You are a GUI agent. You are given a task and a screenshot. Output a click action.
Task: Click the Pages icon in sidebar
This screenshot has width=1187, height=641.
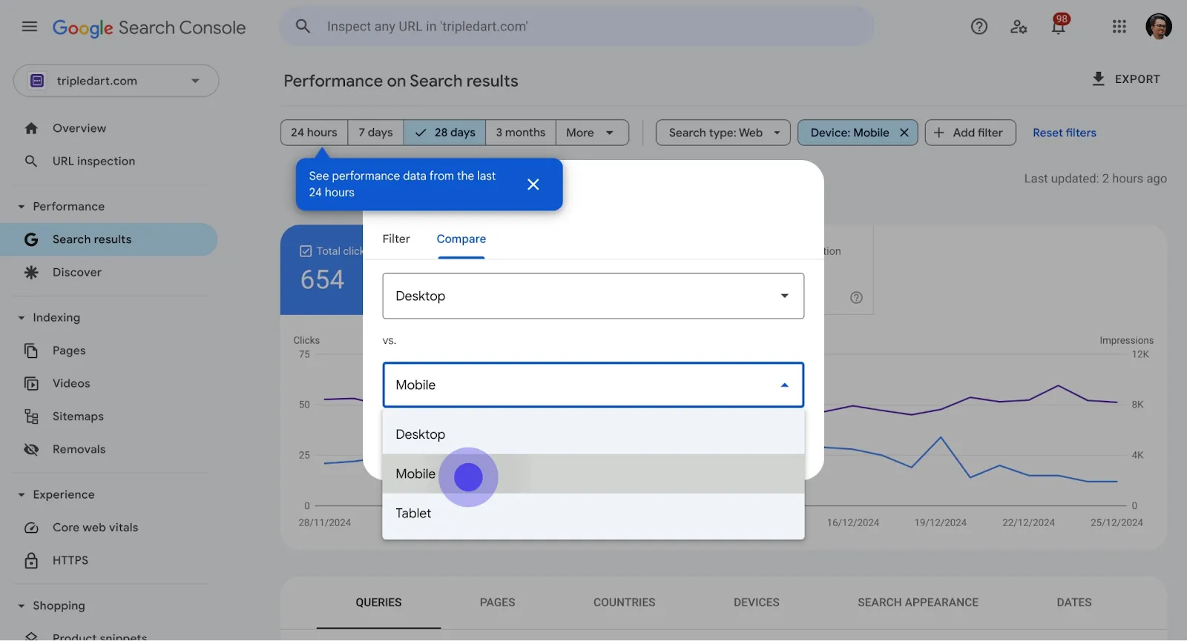click(x=31, y=351)
